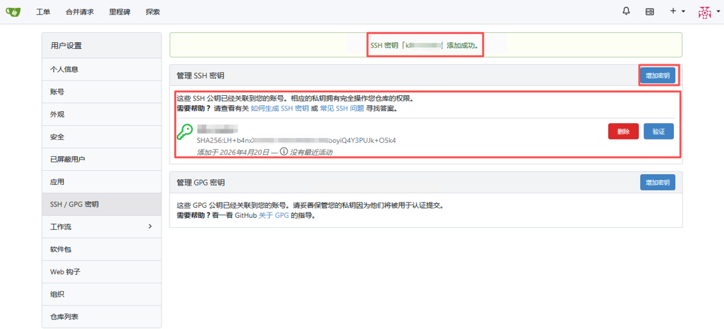
Task: Open 探索 in the top navigation
Action: pyautogui.click(x=153, y=12)
